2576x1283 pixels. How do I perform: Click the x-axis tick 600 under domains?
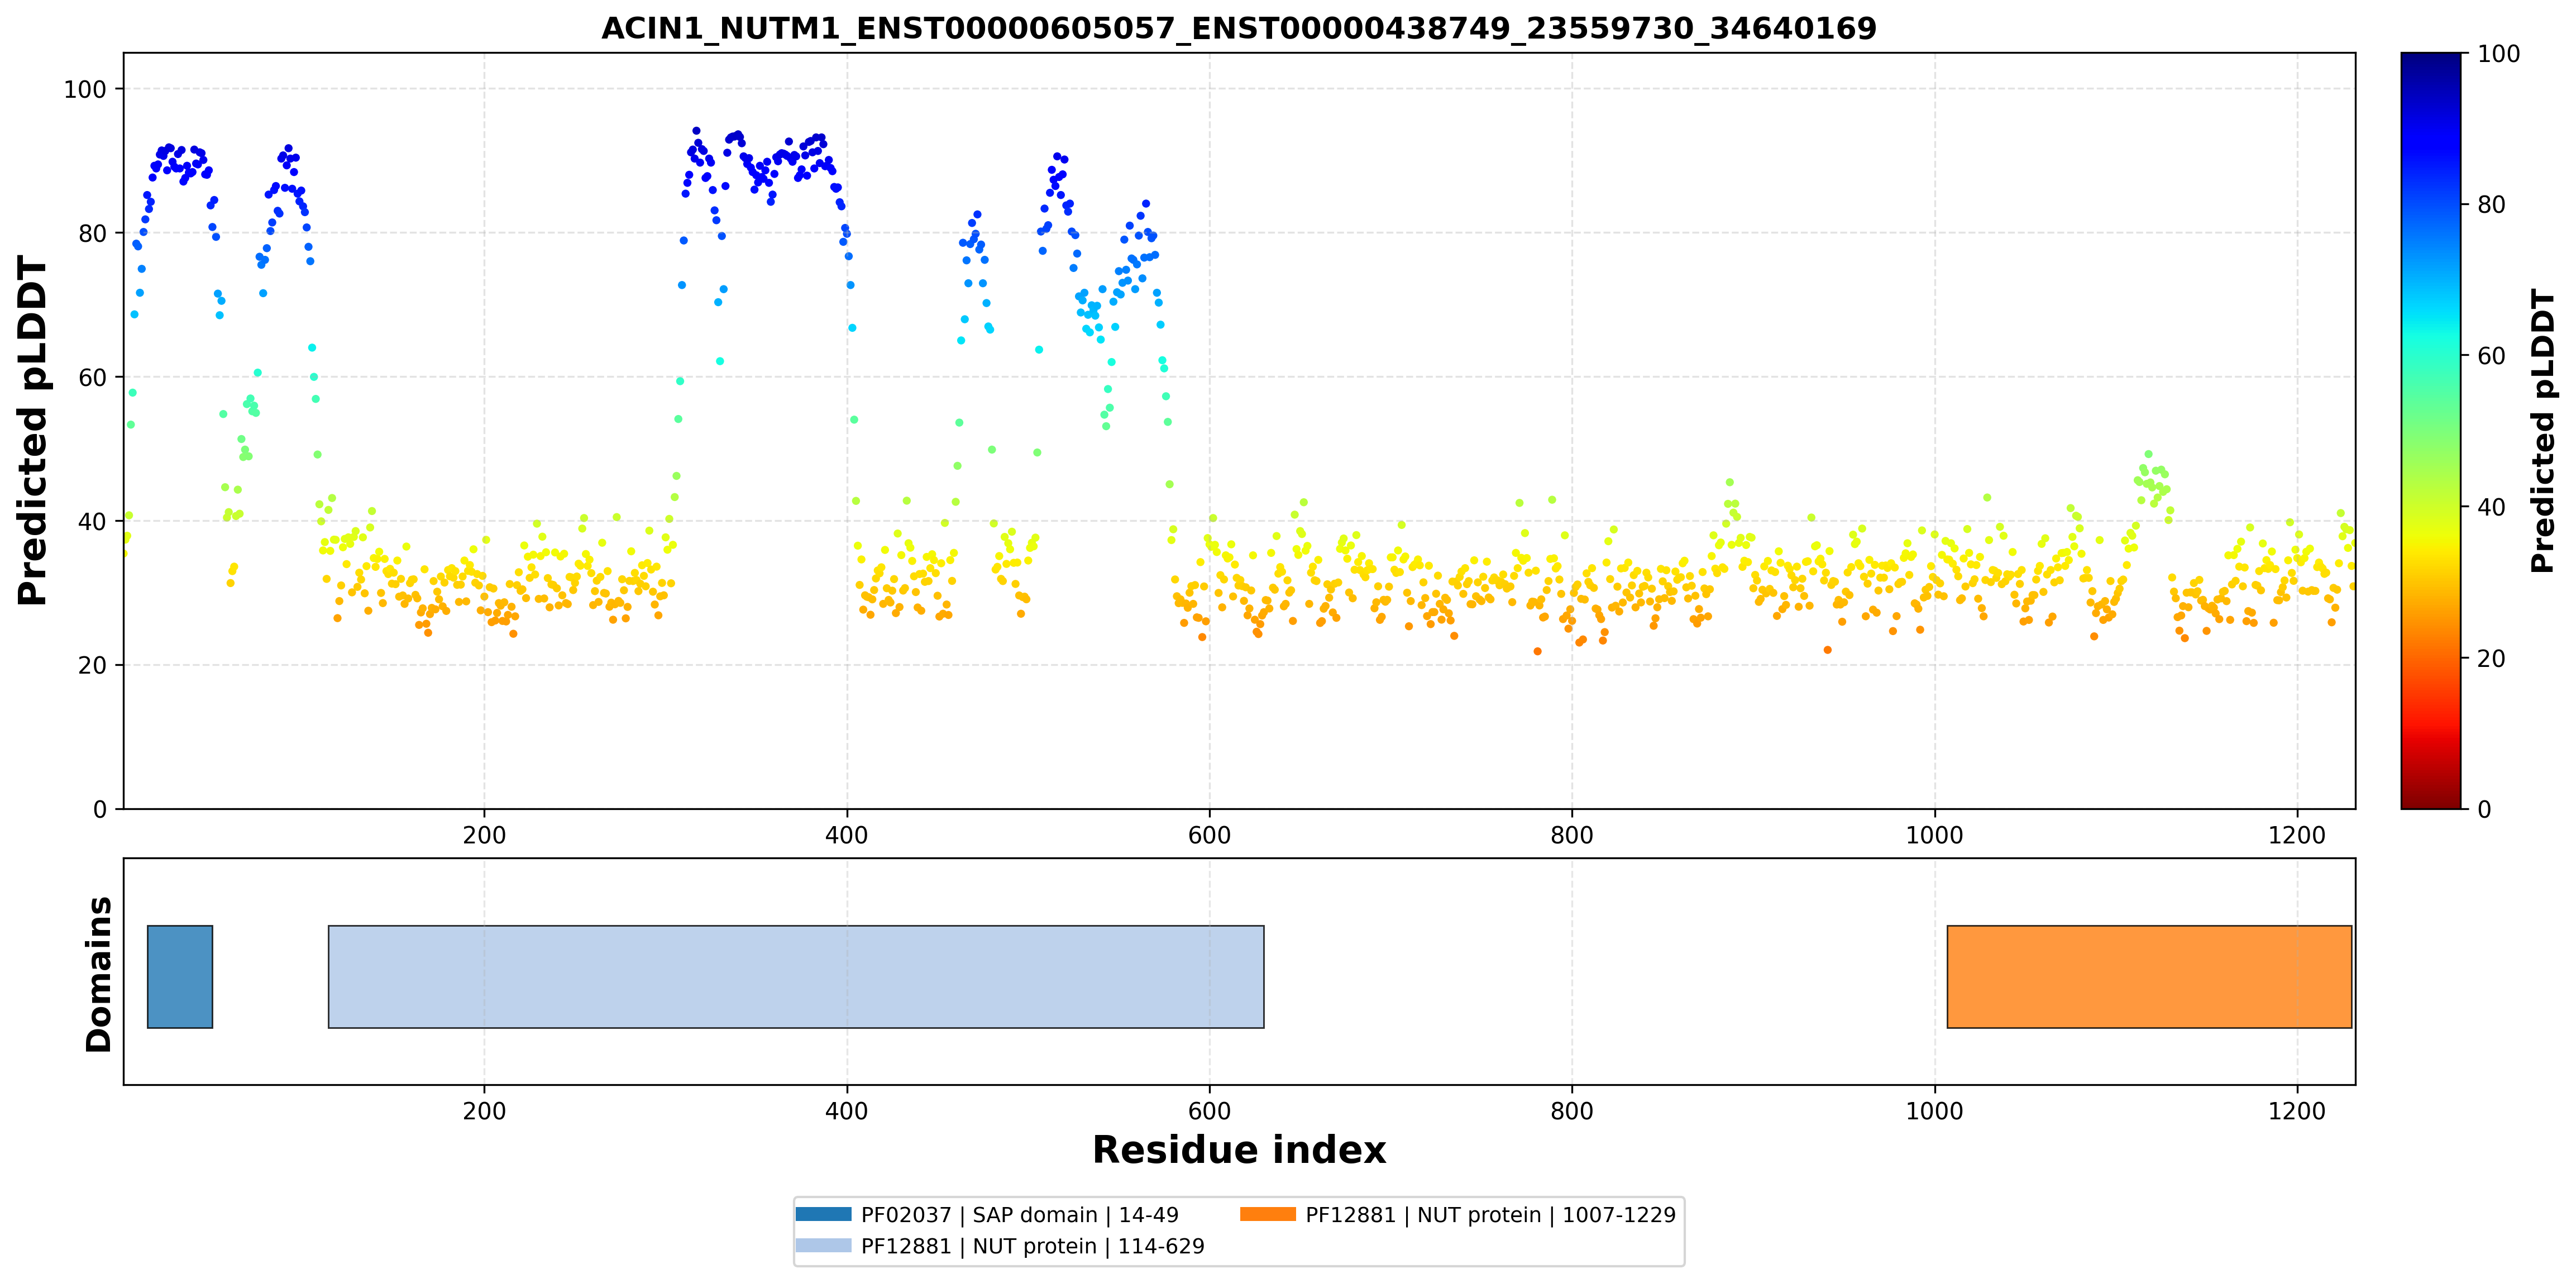click(1209, 1111)
